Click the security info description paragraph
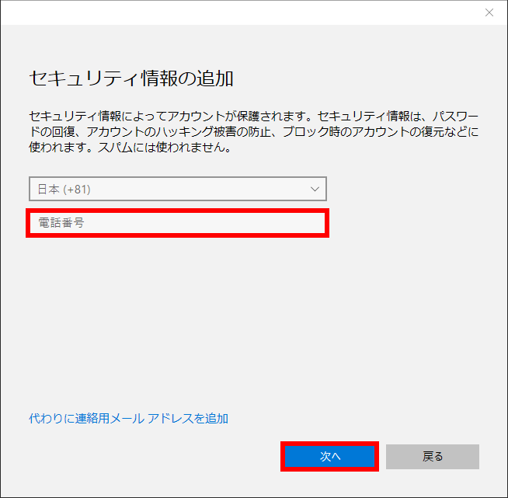Viewport: 508px width, 498px height. coord(253,131)
